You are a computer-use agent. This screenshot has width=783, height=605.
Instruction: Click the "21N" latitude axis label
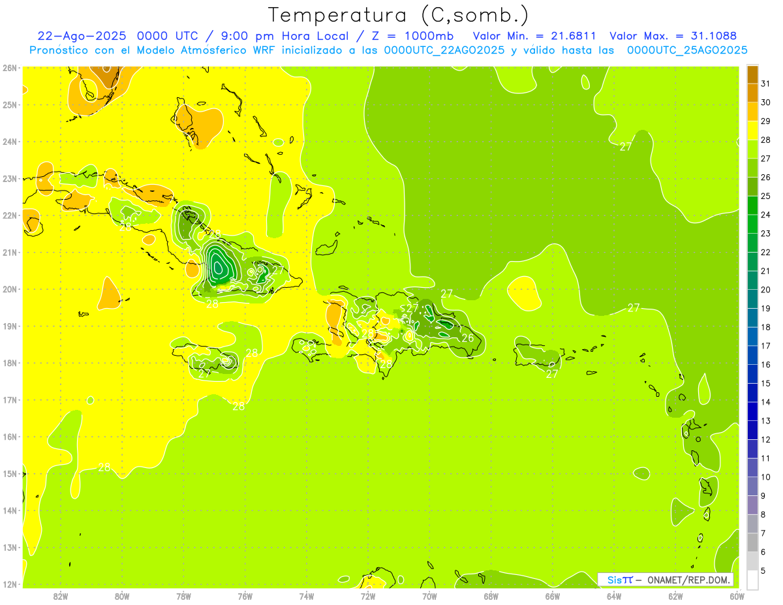10,252
